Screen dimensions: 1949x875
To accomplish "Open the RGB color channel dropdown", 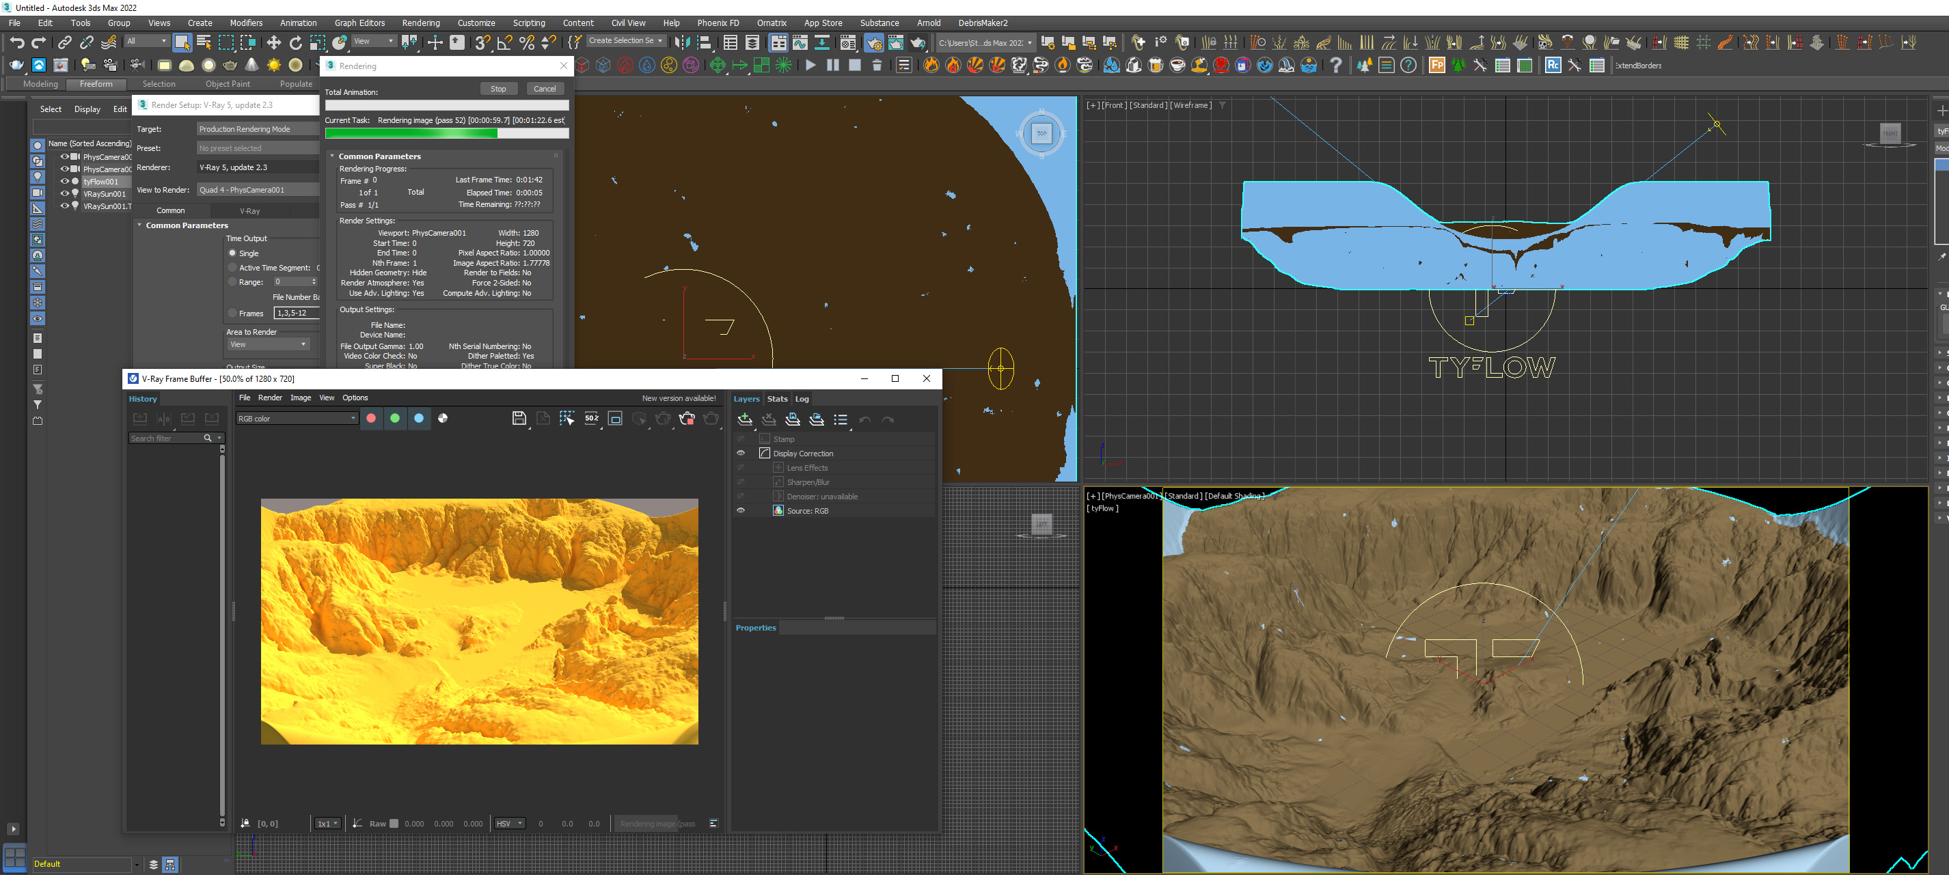I will 297,418.
